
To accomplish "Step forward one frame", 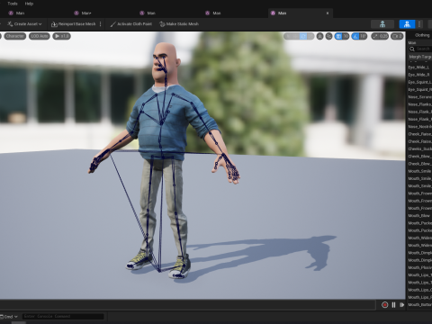I will (x=401, y=305).
